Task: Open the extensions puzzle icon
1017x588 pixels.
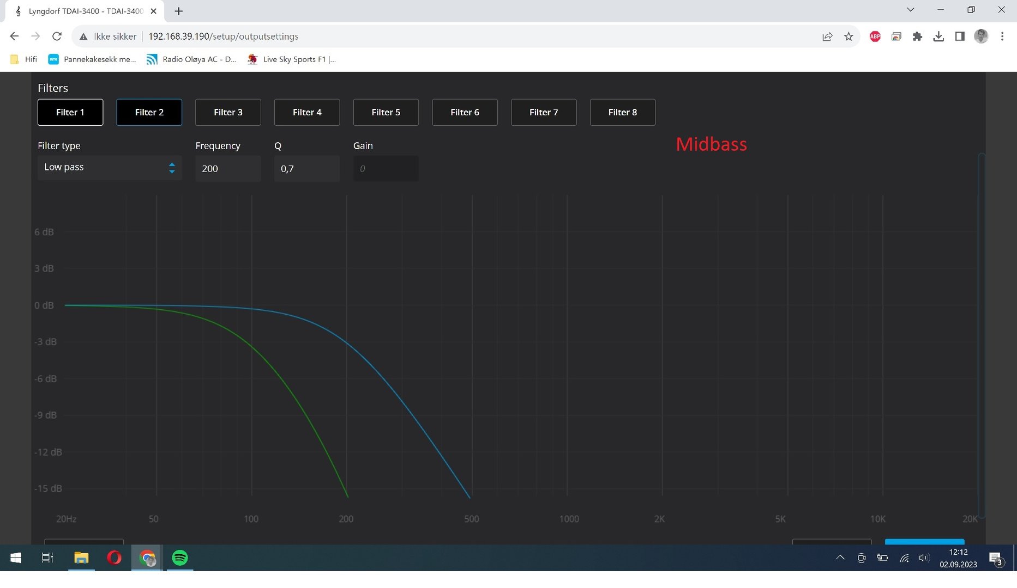Action: [x=917, y=36]
